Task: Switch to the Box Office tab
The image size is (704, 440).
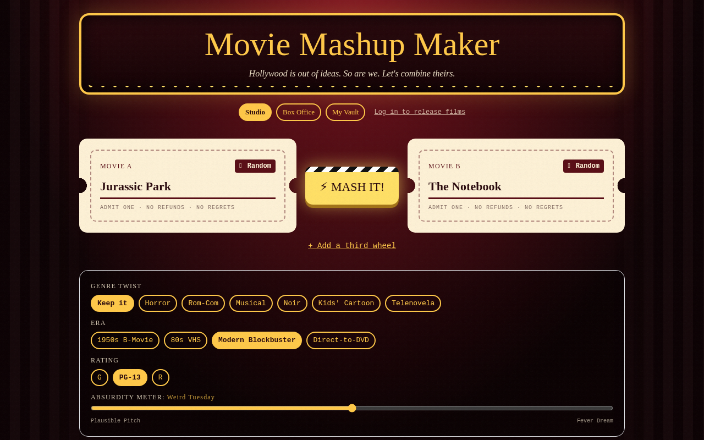Action: 299,112
